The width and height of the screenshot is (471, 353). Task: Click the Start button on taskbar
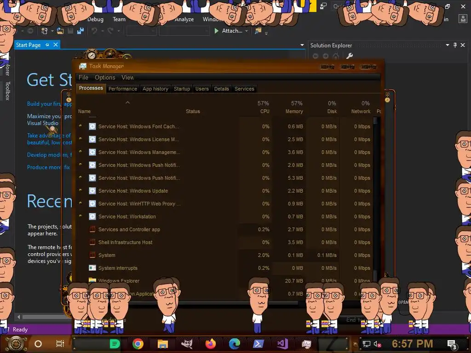pyautogui.click(x=16, y=344)
